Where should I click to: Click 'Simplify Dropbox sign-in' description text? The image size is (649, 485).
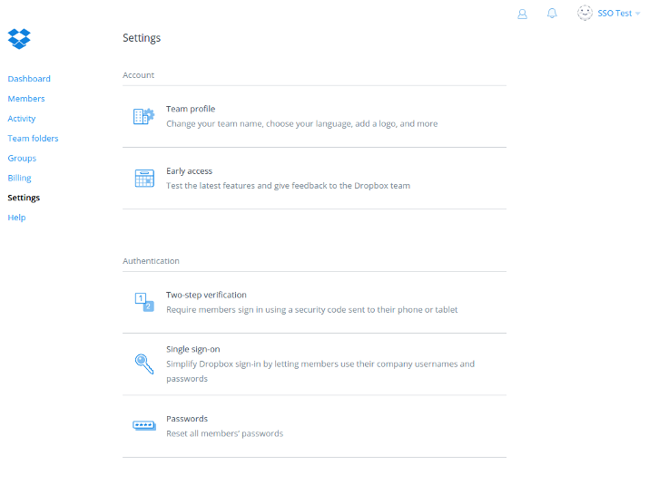click(320, 372)
